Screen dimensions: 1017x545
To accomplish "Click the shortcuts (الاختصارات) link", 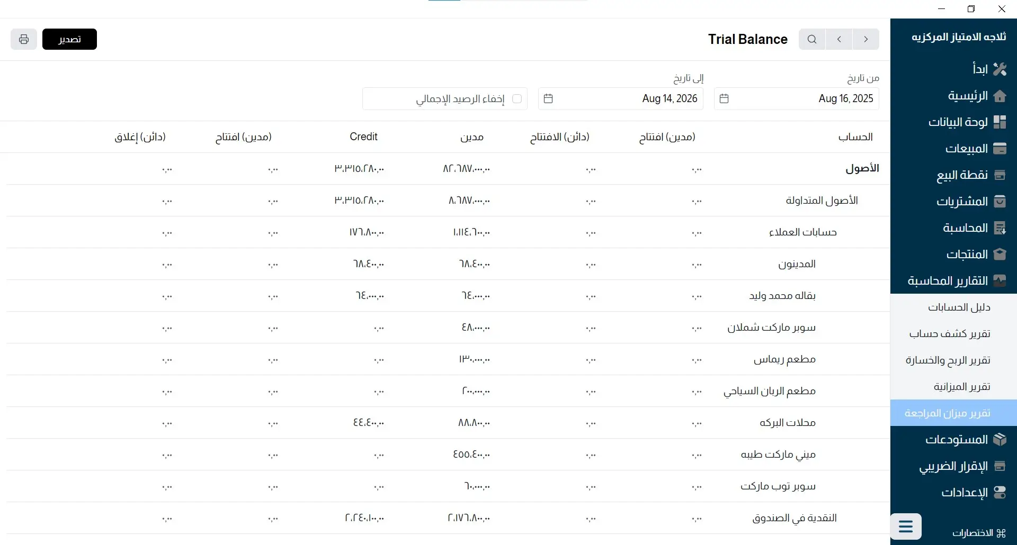I will click(x=978, y=533).
